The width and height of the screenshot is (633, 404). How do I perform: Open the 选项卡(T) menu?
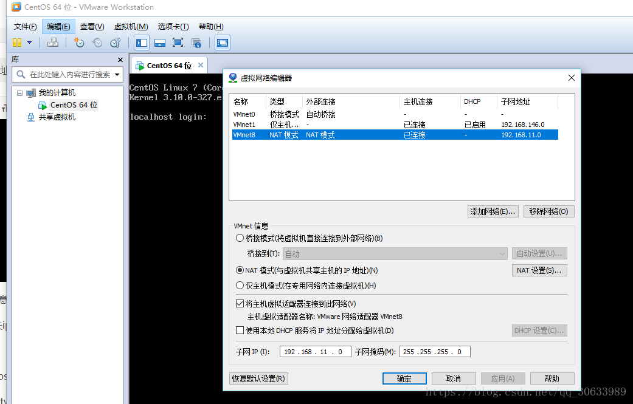pyautogui.click(x=173, y=27)
